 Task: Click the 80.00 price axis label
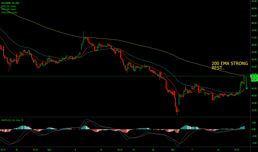click(254, 23)
